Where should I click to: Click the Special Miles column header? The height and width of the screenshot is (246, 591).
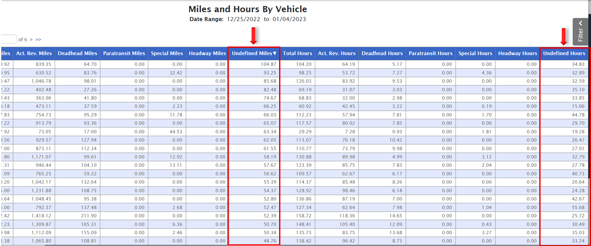click(x=167, y=53)
